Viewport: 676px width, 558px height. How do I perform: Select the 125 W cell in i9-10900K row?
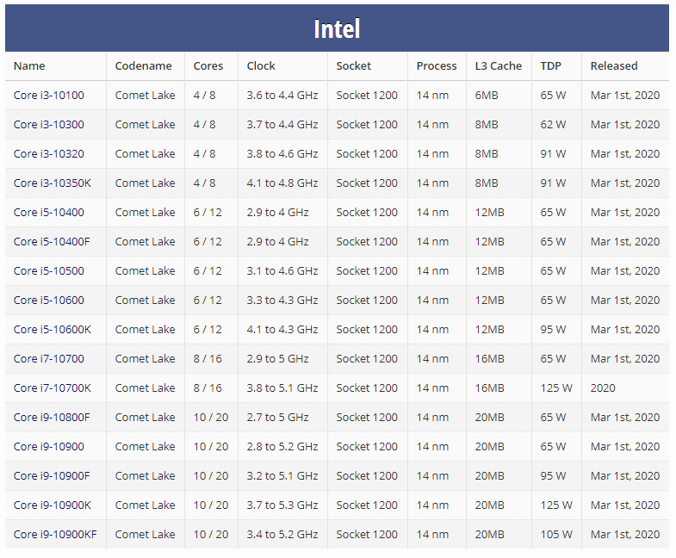coord(556,505)
